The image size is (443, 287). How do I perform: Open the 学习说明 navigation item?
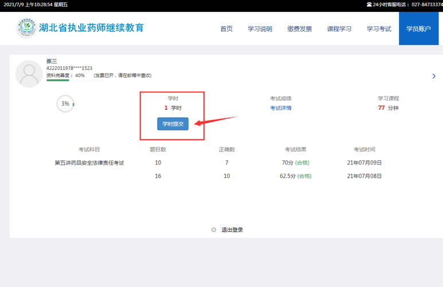260,29
